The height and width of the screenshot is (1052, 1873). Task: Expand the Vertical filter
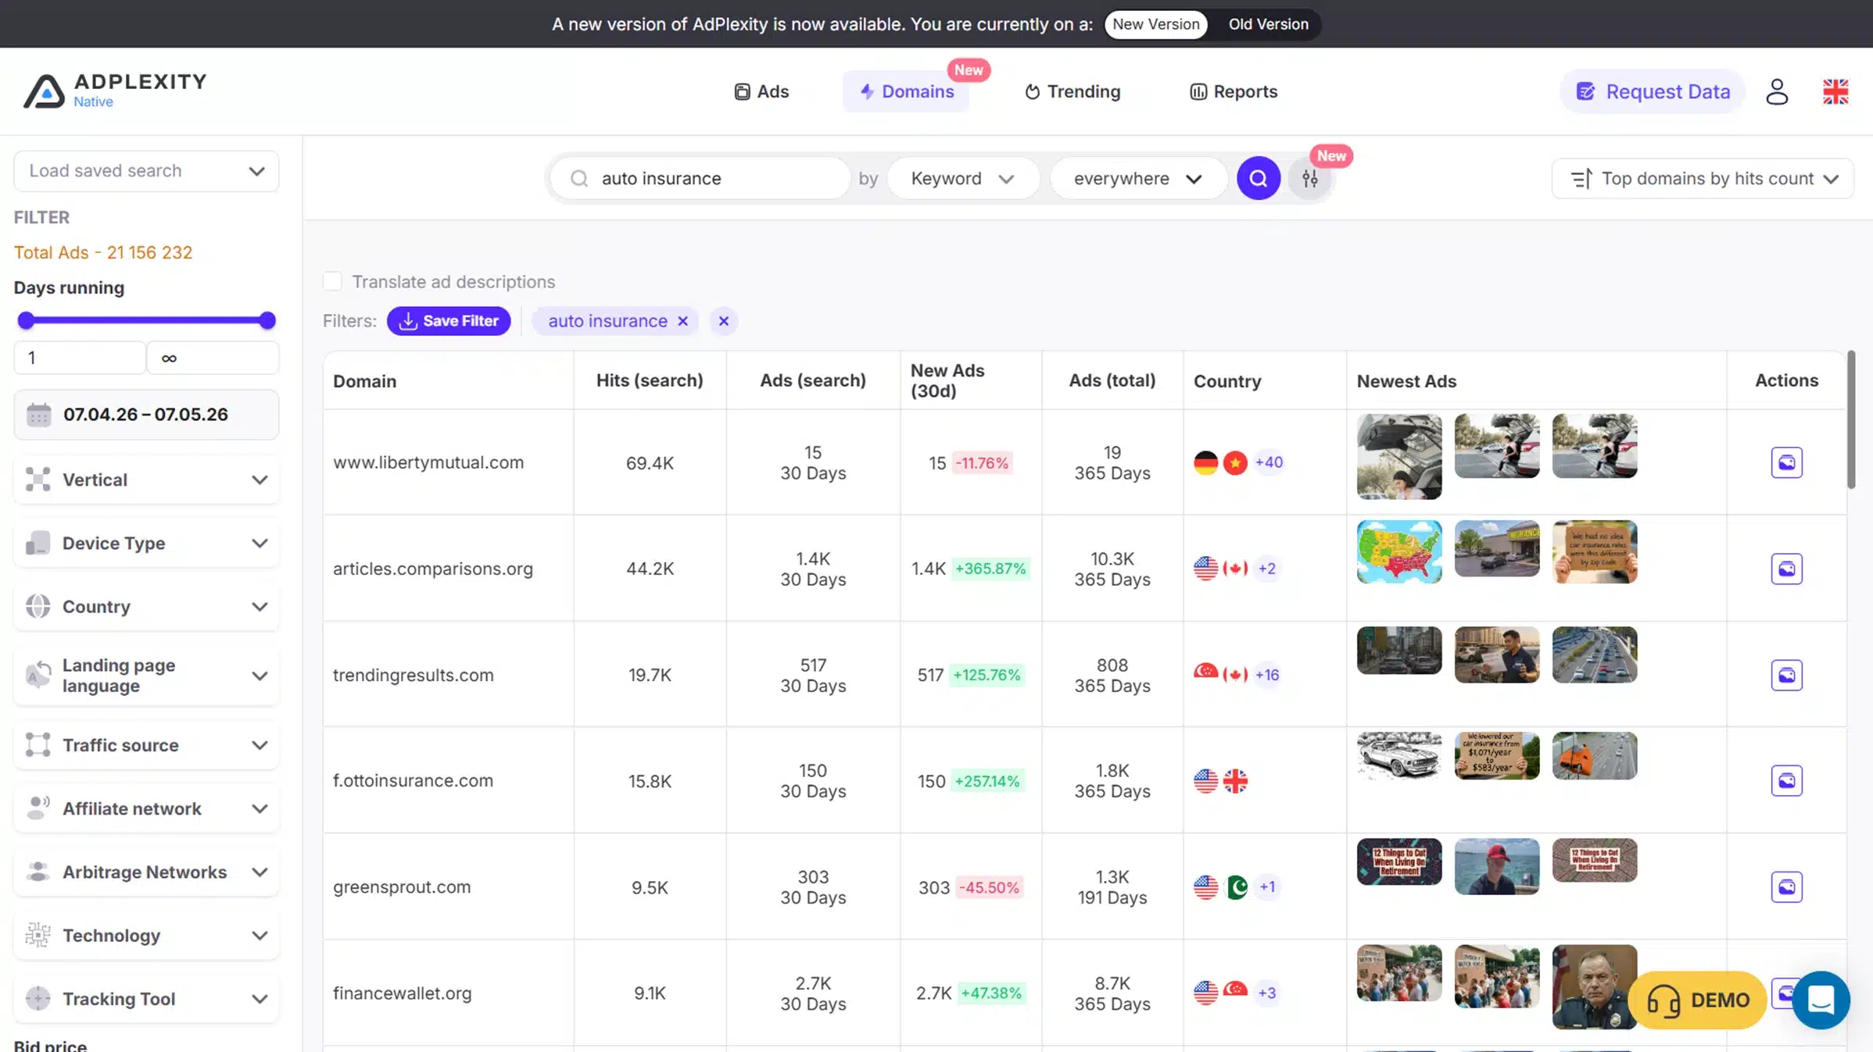pos(146,480)
